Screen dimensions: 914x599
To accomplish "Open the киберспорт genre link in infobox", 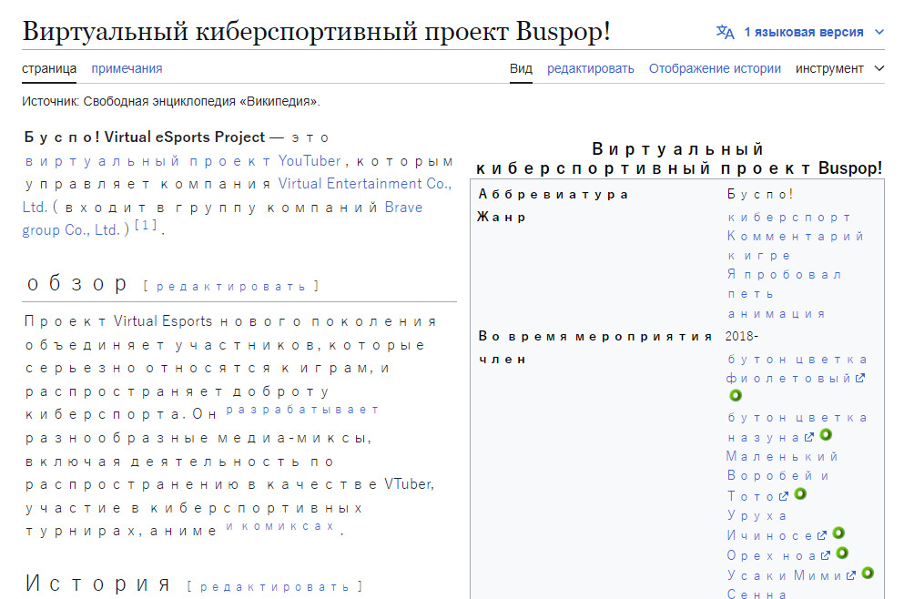I will pyautogui.click(x=789, y=218).
